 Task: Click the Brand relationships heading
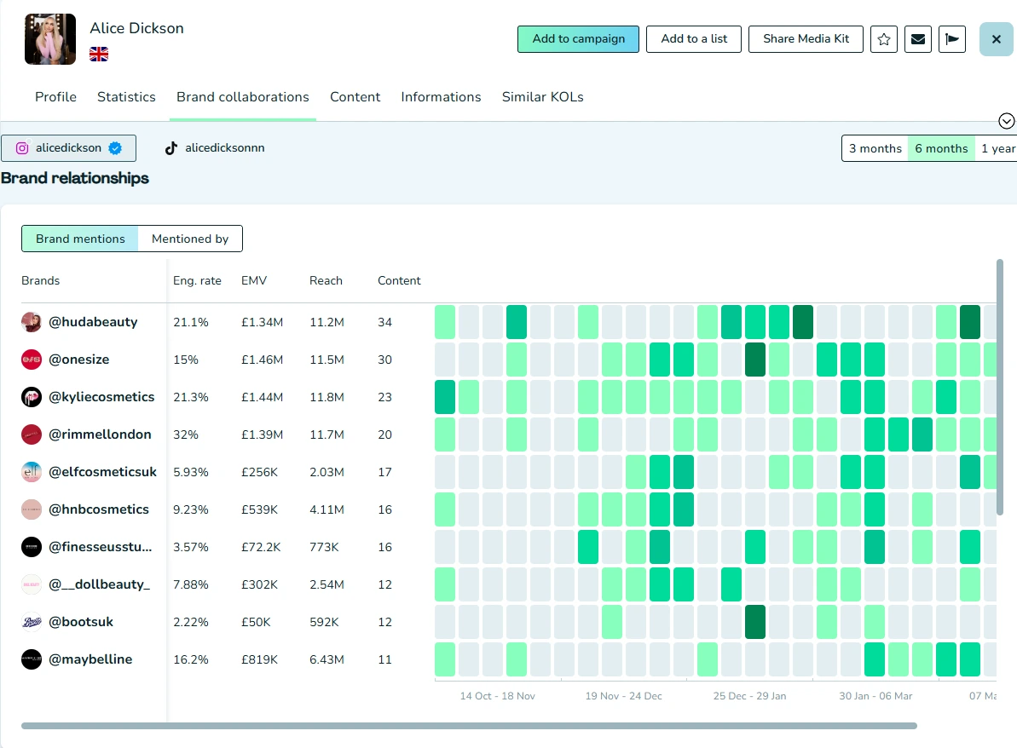(74, 178)
